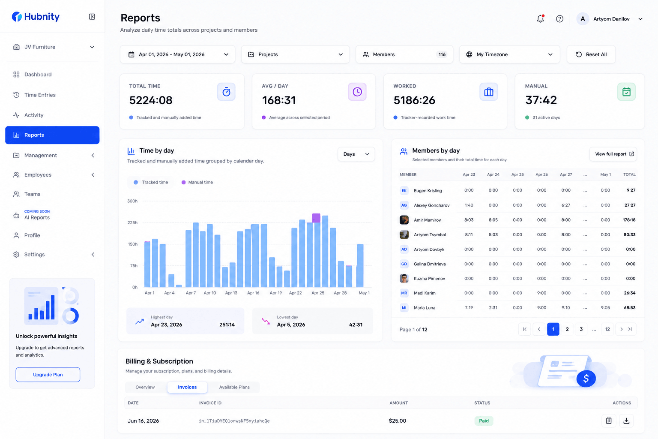Click Amir Mamirov's avatar photo
Screen dimensions: 658x439
point(404,220)
